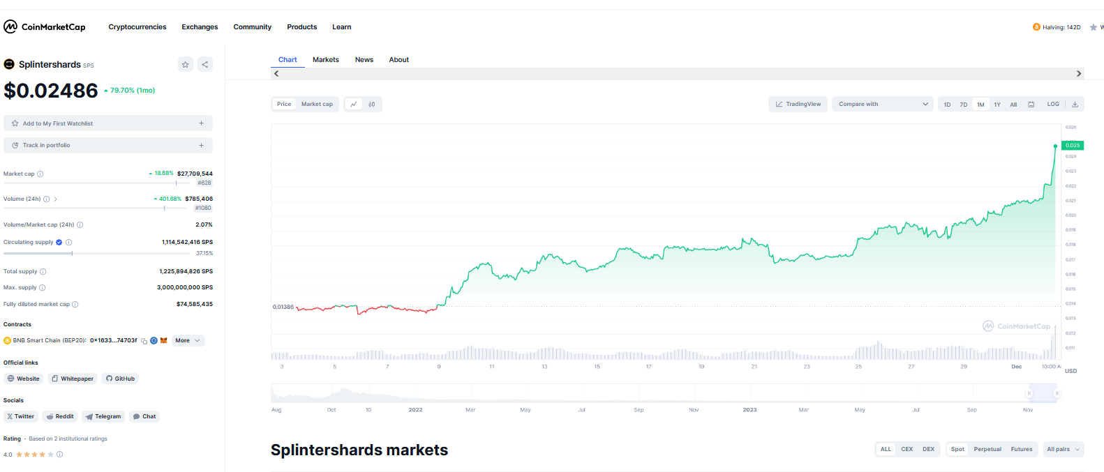
Task: Open Fully diluted market cap info icon
Action: 75,304
